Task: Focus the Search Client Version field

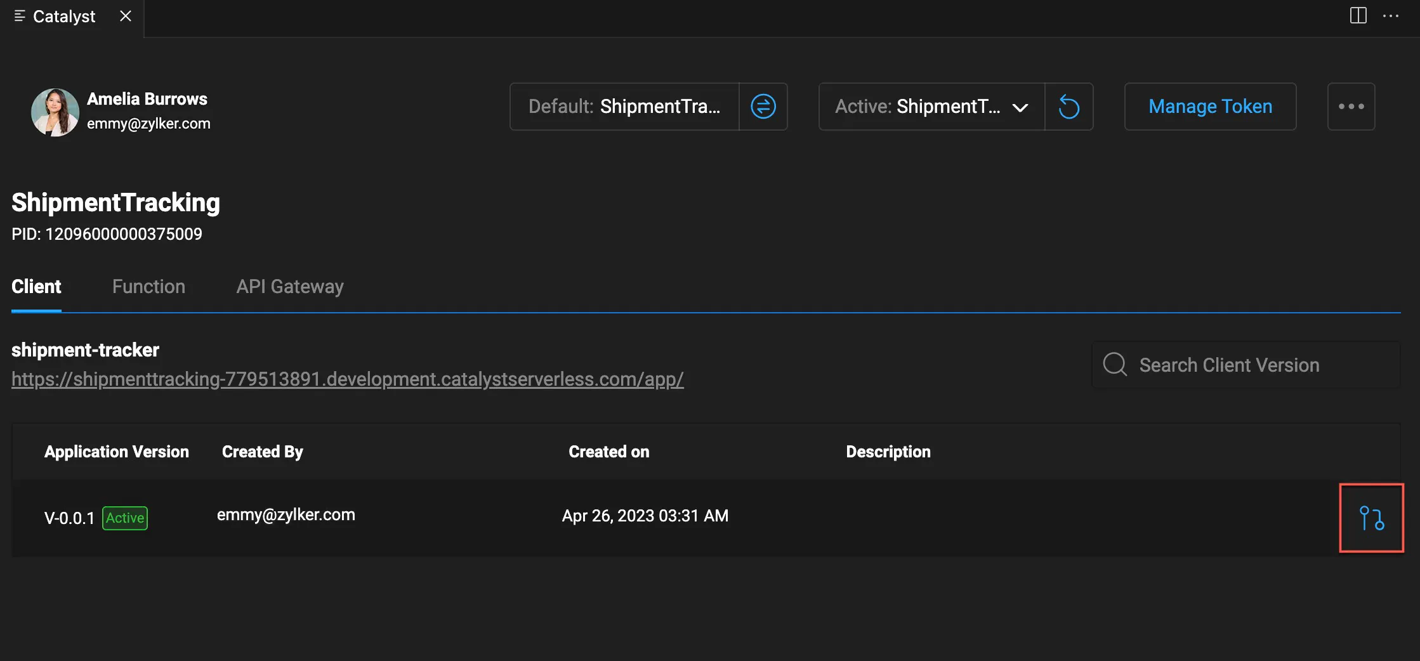Action: click(1246, 365)
